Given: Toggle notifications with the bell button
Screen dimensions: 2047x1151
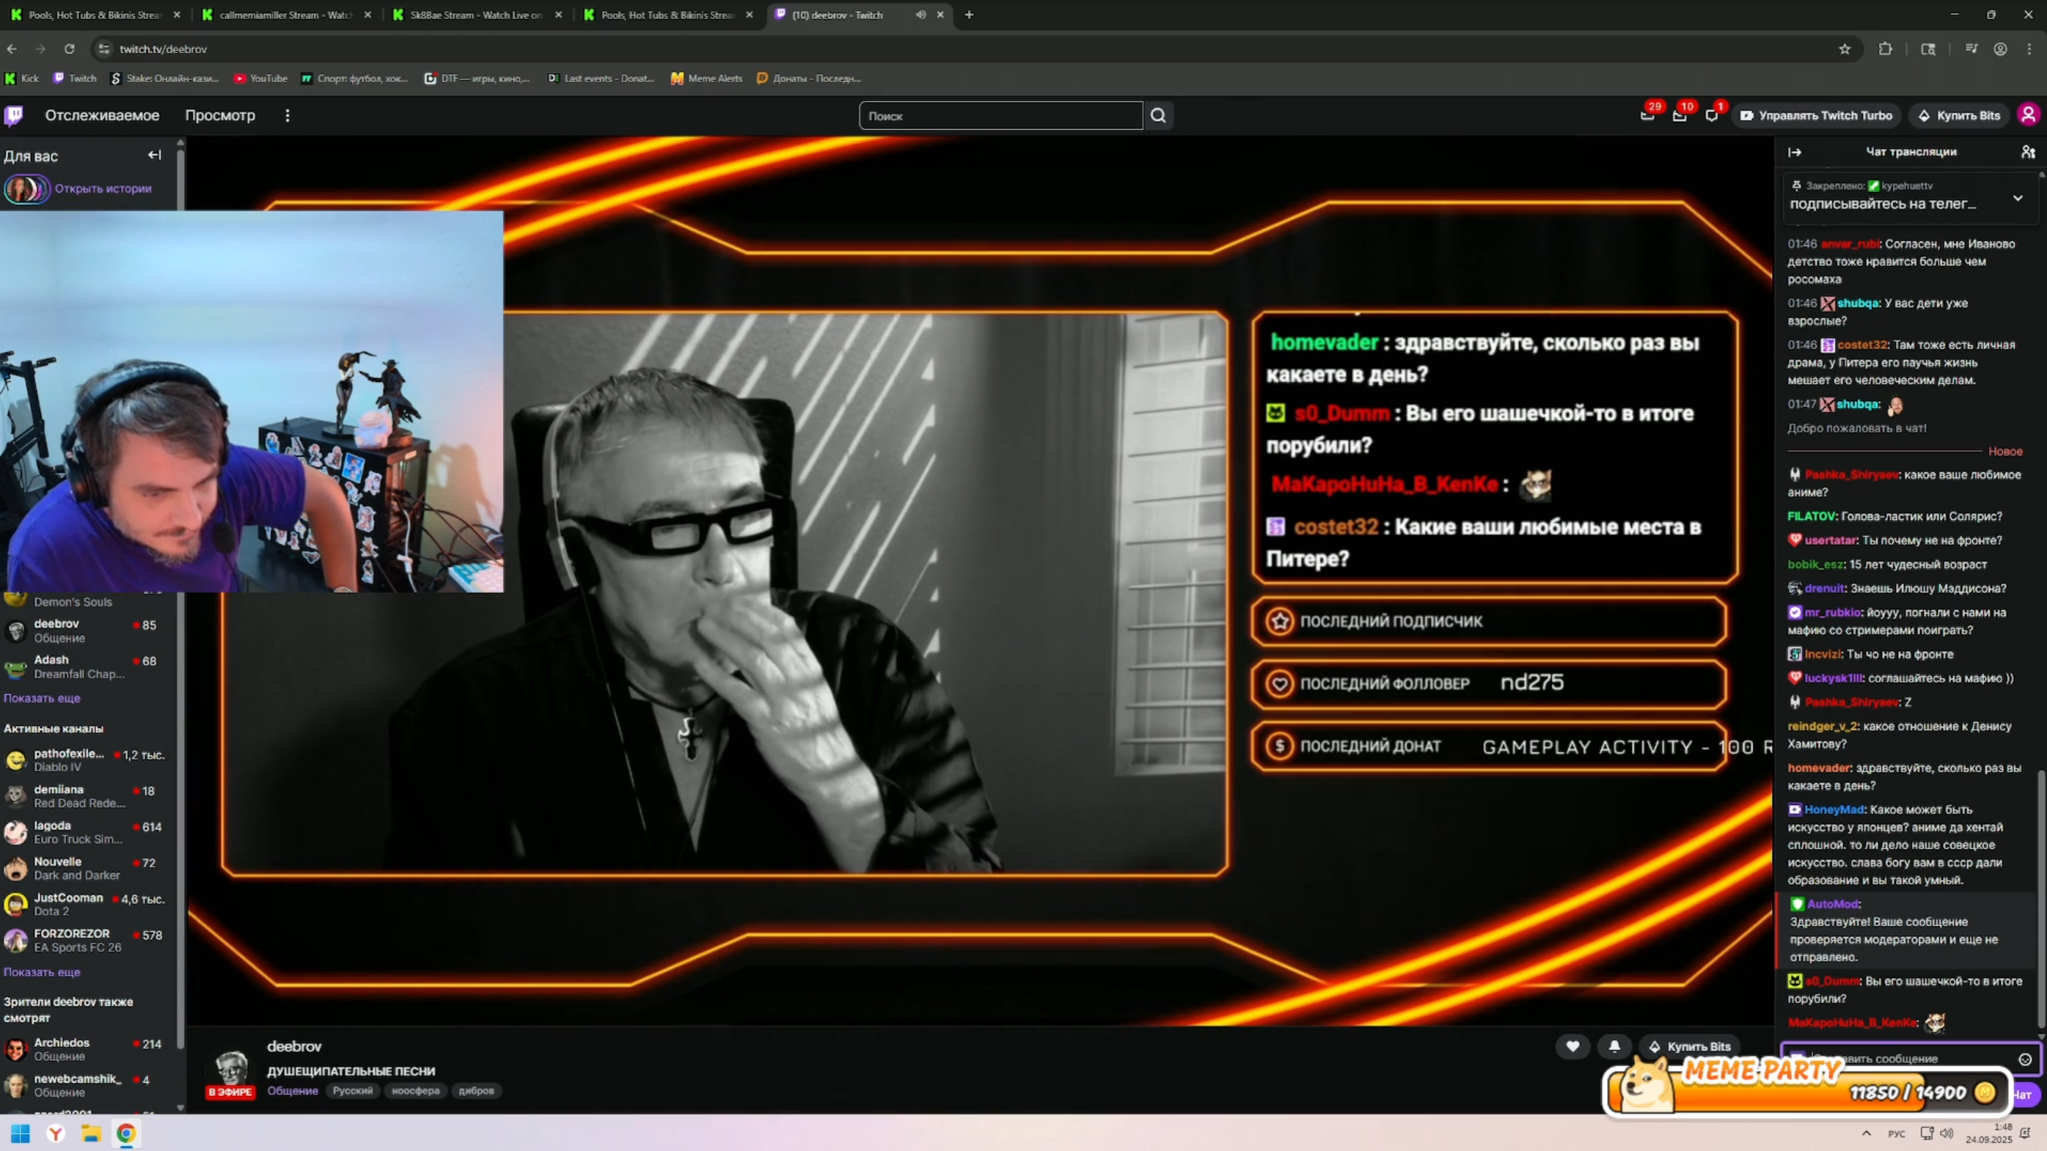Looking at the screenshot, I should (x=1614, y=1046).
